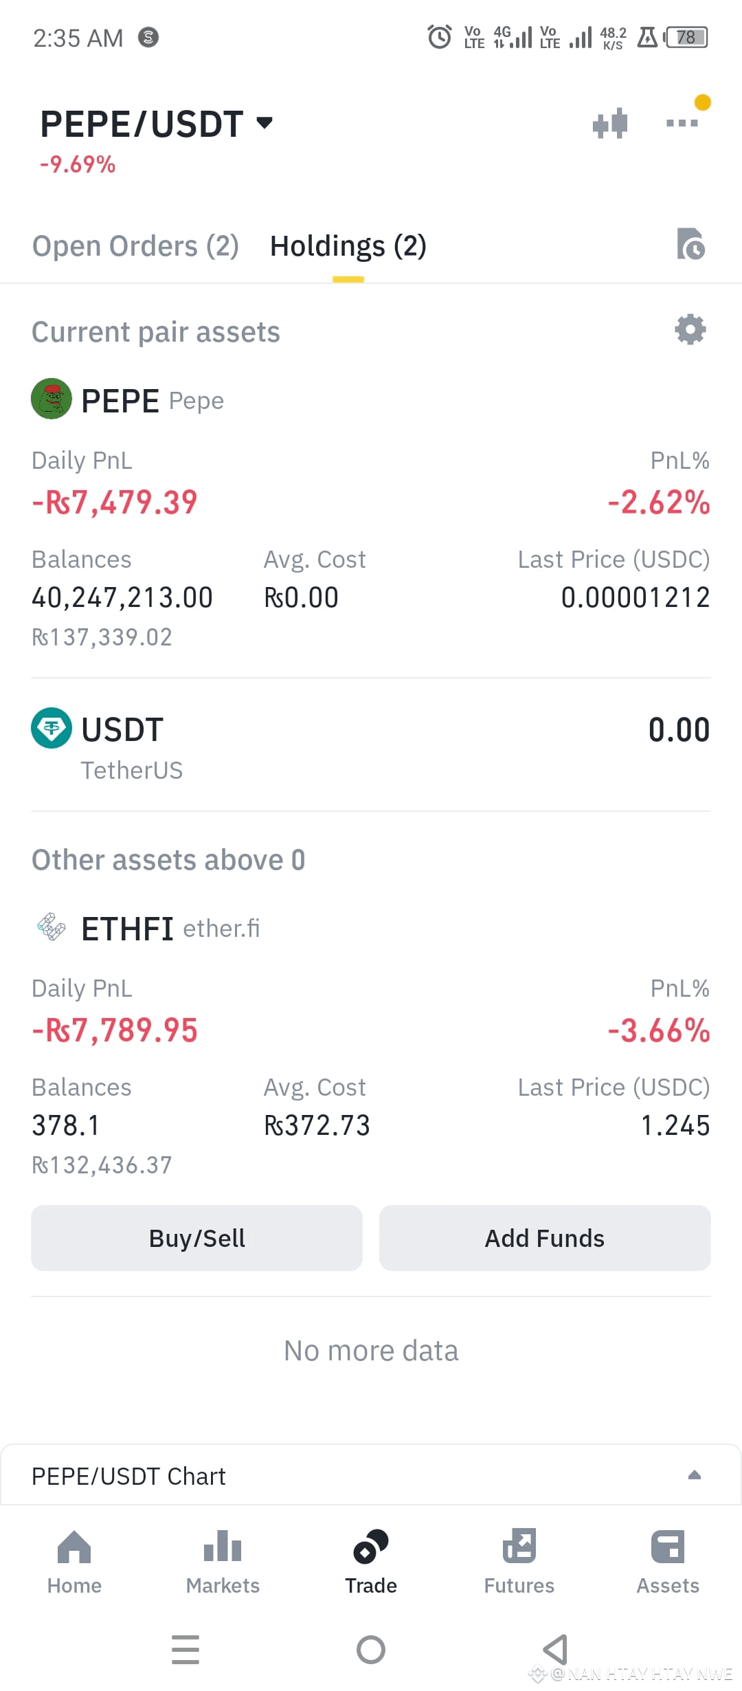Viewport: 742px width, 1691px height.
Task: Expand the PEPE/USDT Chart panel arrow
Action: click(695, 1475)
